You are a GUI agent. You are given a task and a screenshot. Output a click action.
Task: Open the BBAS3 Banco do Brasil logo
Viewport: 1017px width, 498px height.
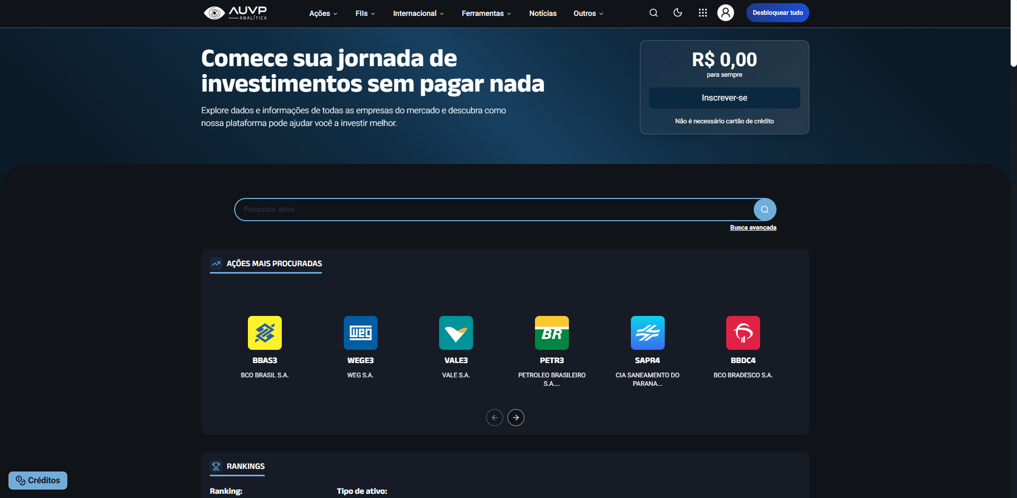tap(265, 333)
